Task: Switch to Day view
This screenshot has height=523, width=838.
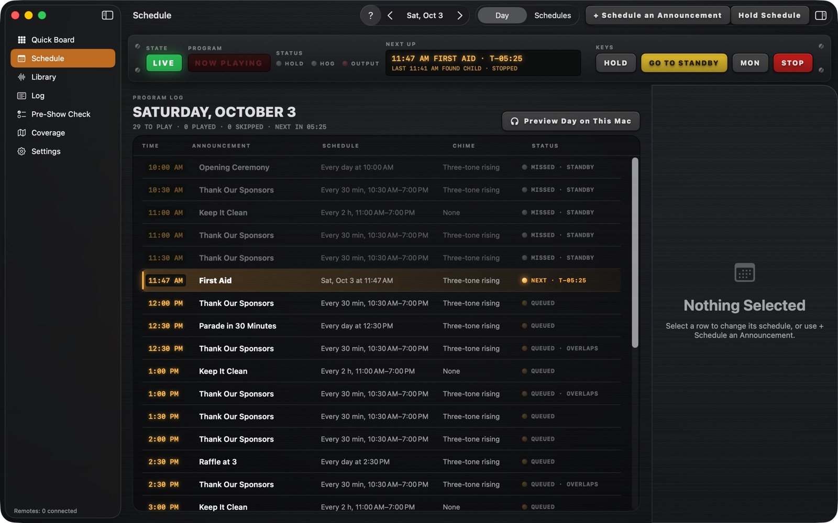Action: coord(502,15)
